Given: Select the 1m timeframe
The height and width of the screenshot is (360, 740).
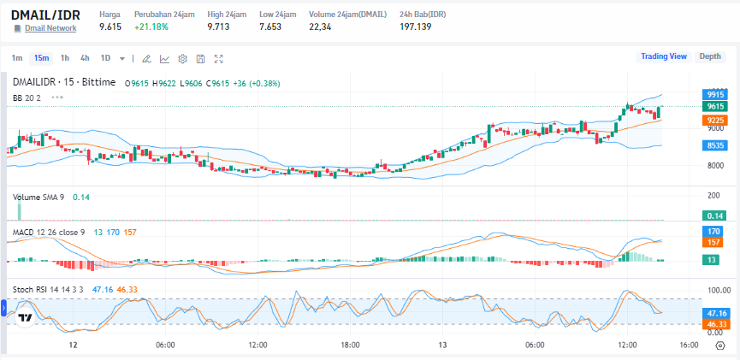Looking at the screenshot, I should [17, 58].
